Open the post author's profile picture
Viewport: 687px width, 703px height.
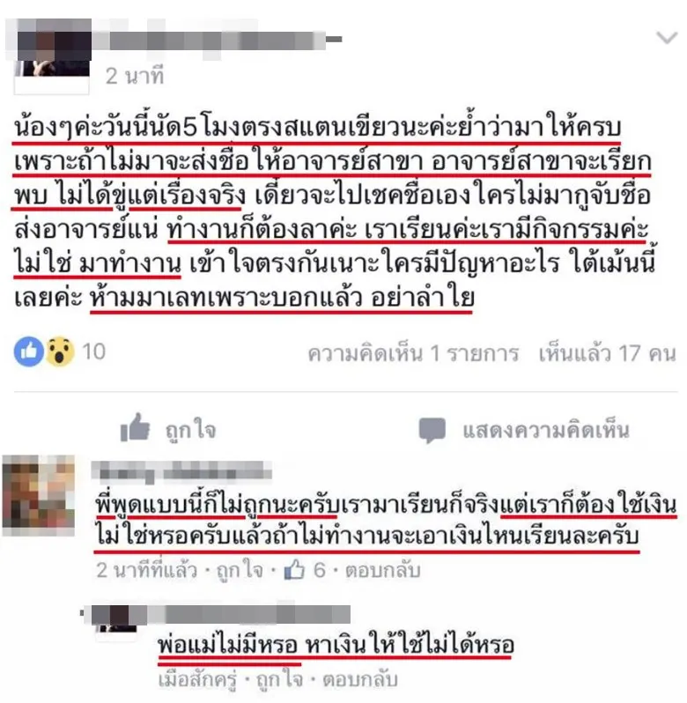[52, 56]
